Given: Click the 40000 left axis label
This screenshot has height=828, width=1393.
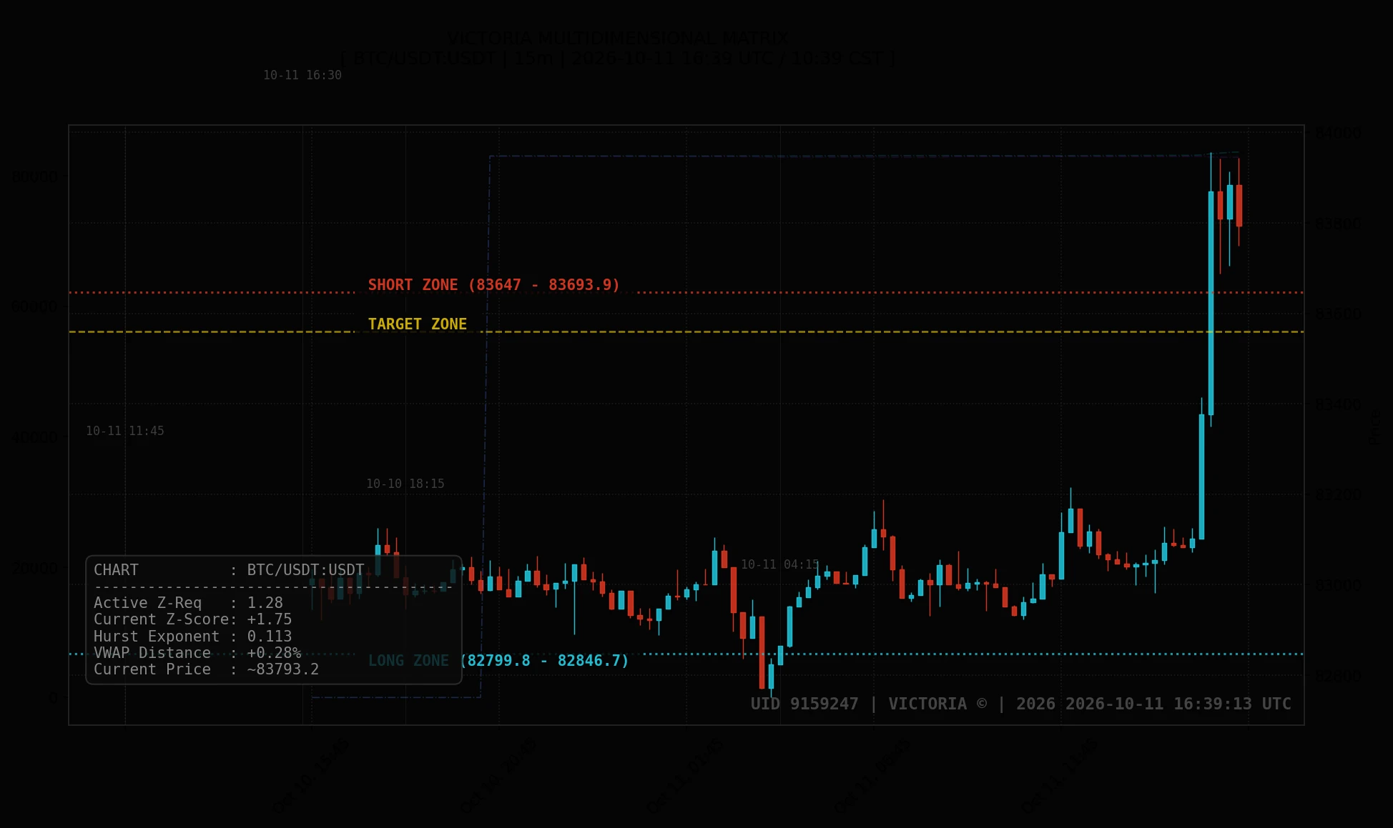Looking at the screenshot, I should 34,437.
